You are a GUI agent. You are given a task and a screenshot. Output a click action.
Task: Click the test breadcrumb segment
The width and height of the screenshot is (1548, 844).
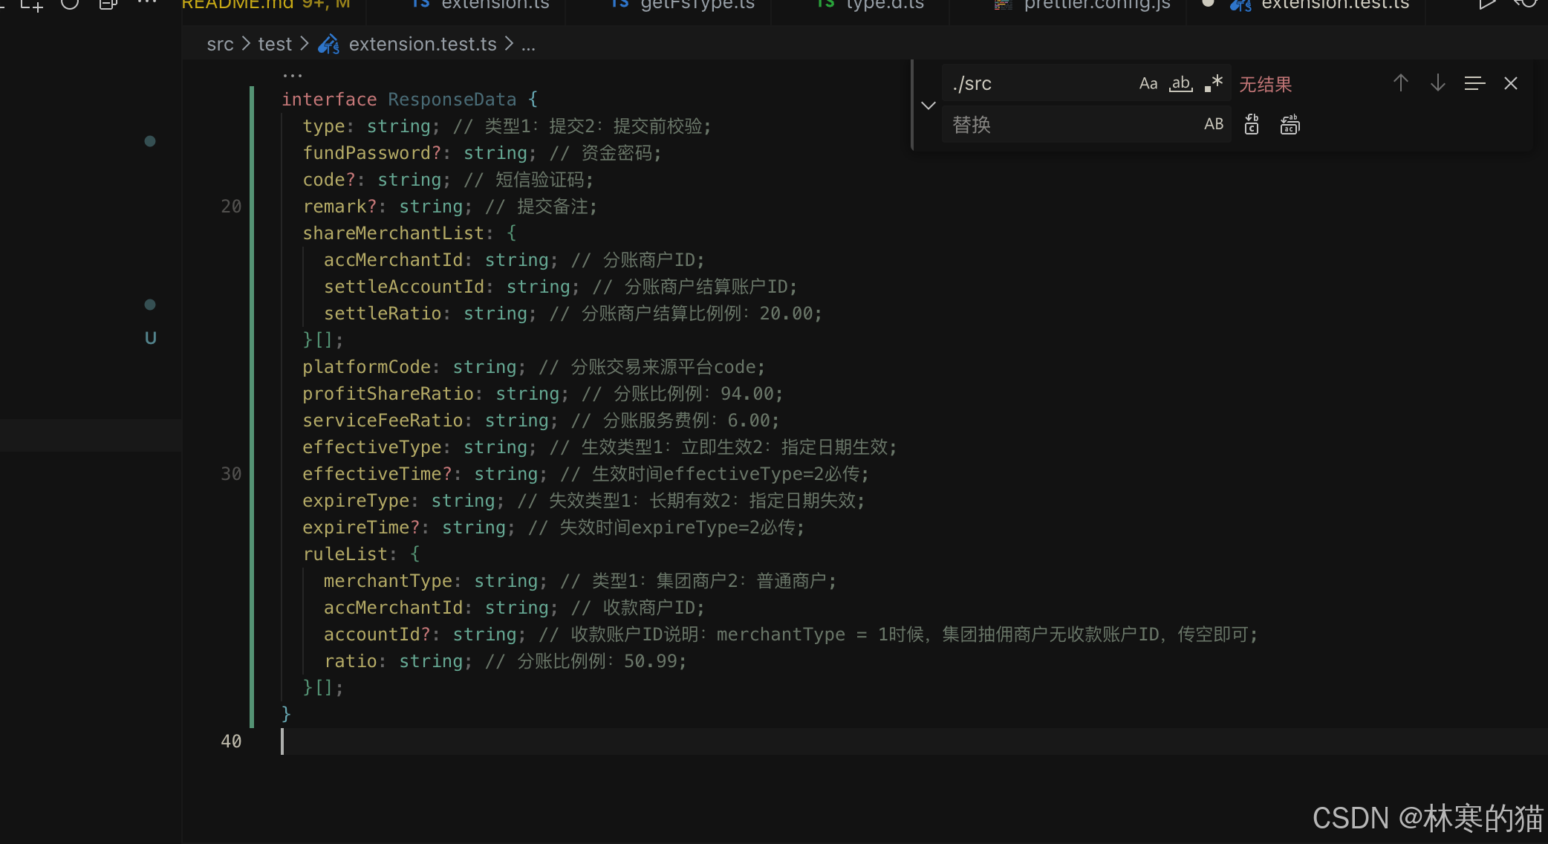[x=275, y=45]
